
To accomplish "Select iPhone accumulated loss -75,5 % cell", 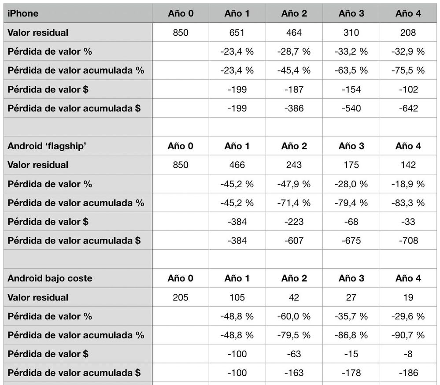I will click(408, 70).
